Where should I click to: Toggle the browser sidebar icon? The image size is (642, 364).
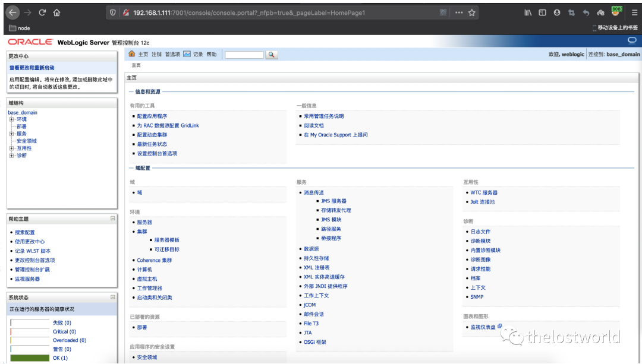pos(543,12)
